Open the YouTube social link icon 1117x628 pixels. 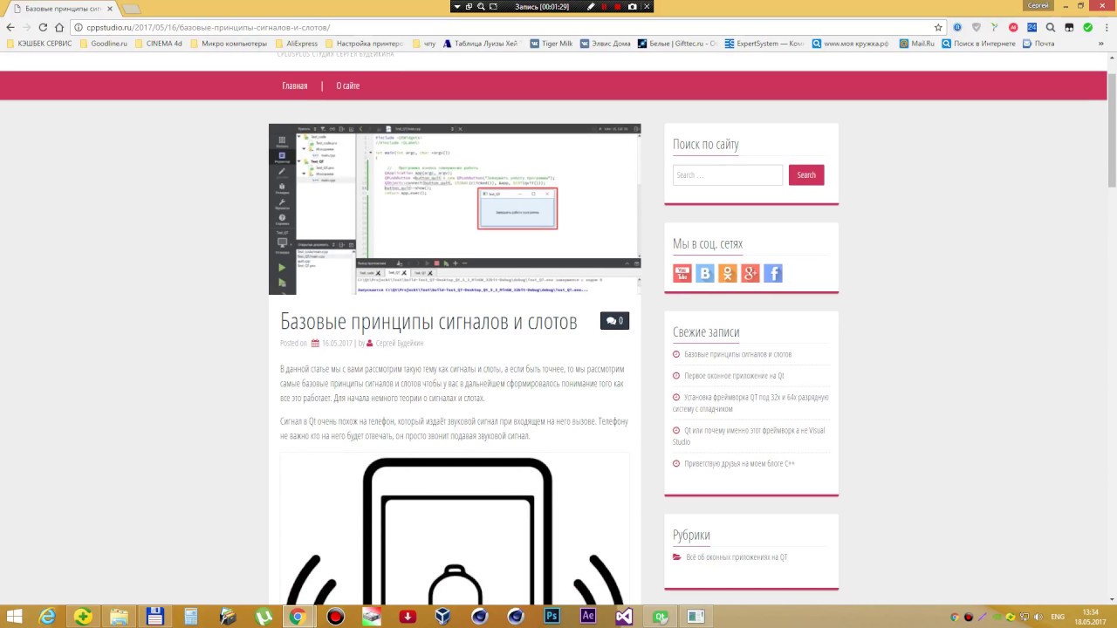[682, 273]
